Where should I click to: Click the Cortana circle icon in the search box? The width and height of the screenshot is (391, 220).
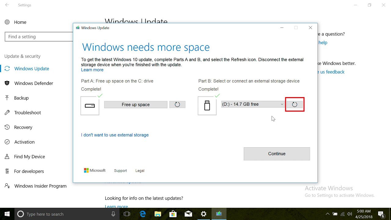(x=20, y=214)
